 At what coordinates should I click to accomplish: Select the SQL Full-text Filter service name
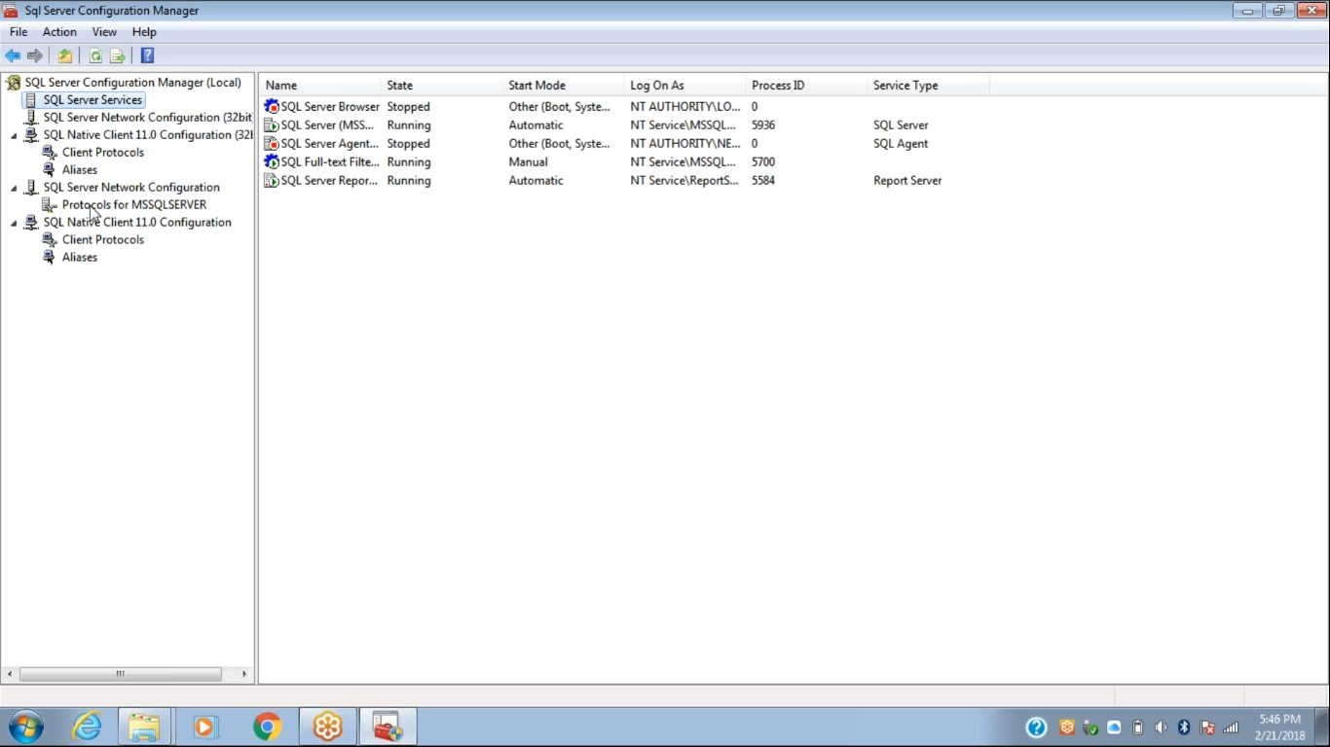click(330, 162)
